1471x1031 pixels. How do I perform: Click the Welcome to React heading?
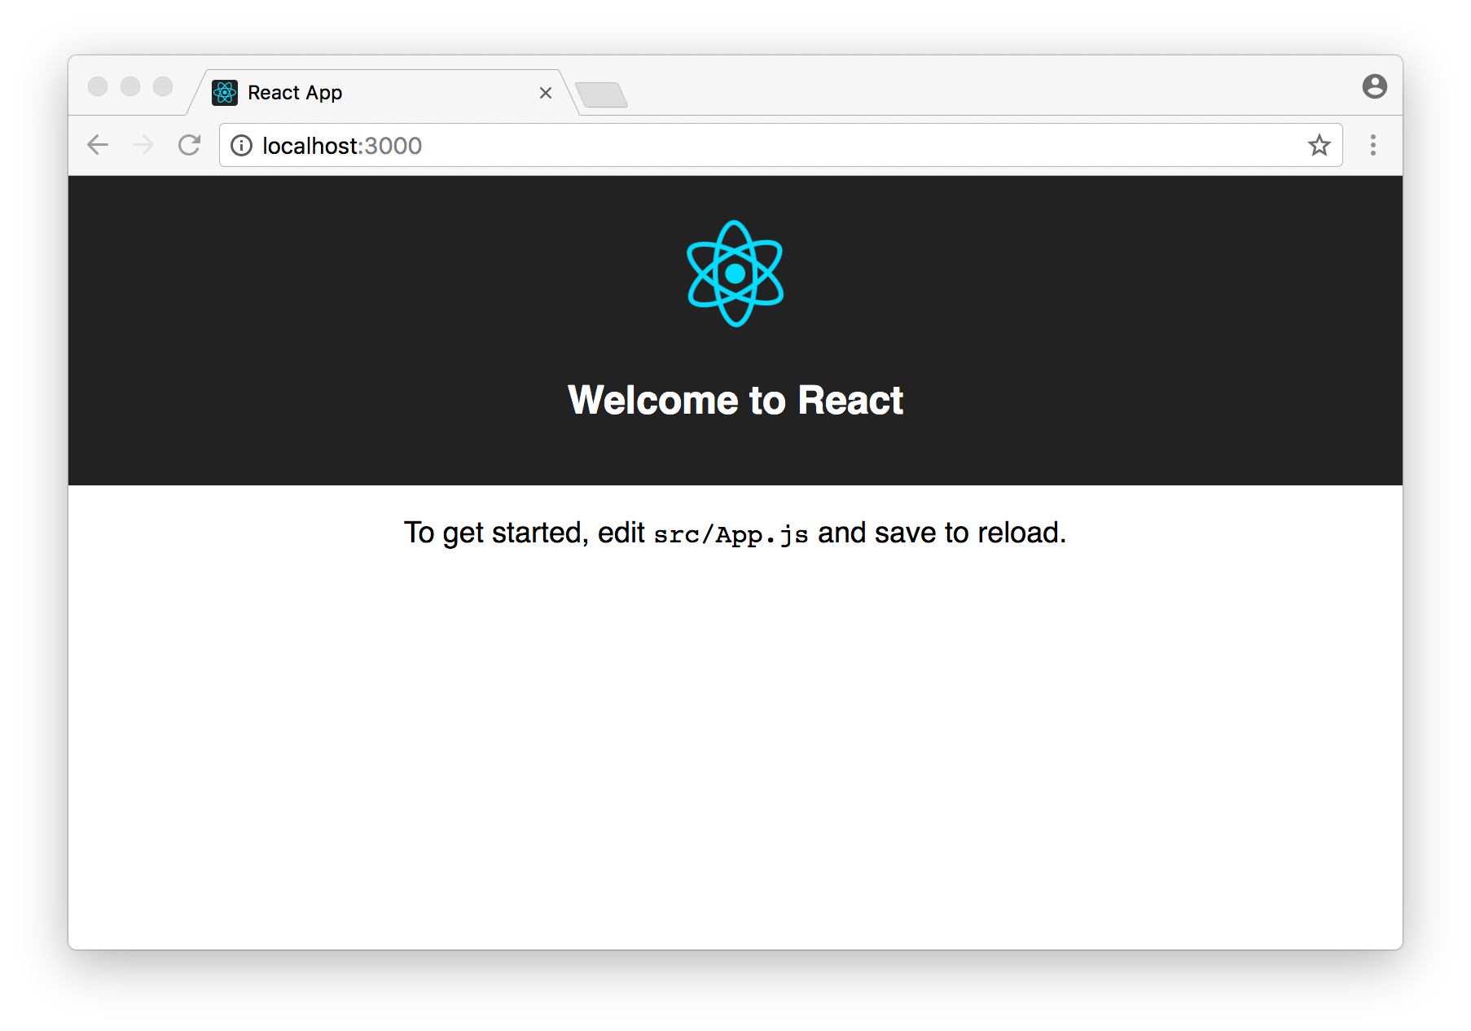click(x=735, y=400)
